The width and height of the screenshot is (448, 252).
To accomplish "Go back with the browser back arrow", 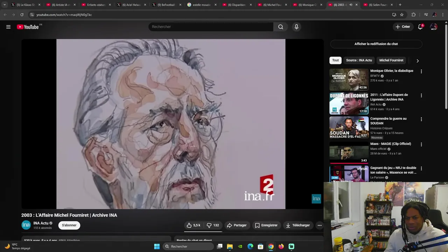I will pos(5,15).
